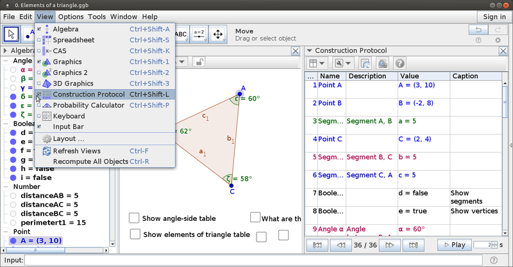Click the Construction Protocol export icon
The width and height of the screenshot is (513, 267).
tap(365, 63)
